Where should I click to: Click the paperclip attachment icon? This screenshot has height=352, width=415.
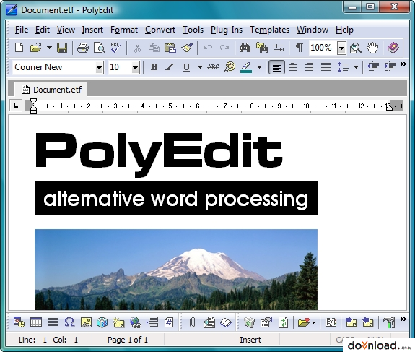pos(193,322)
